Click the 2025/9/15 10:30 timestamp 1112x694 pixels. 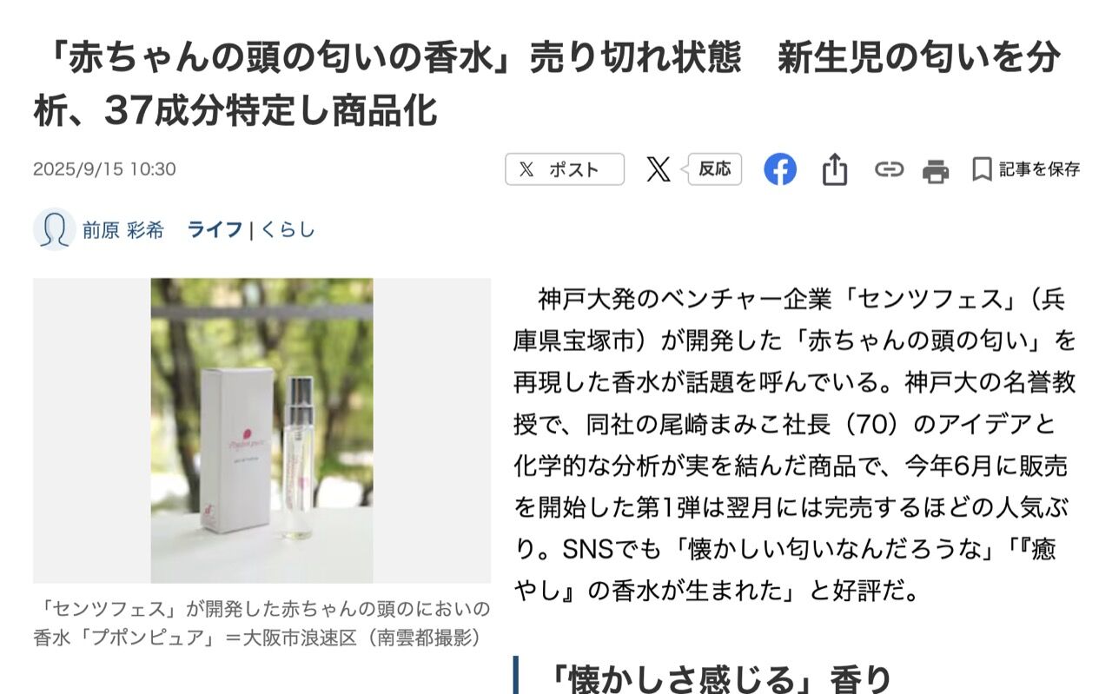click(x=104, y=169)
